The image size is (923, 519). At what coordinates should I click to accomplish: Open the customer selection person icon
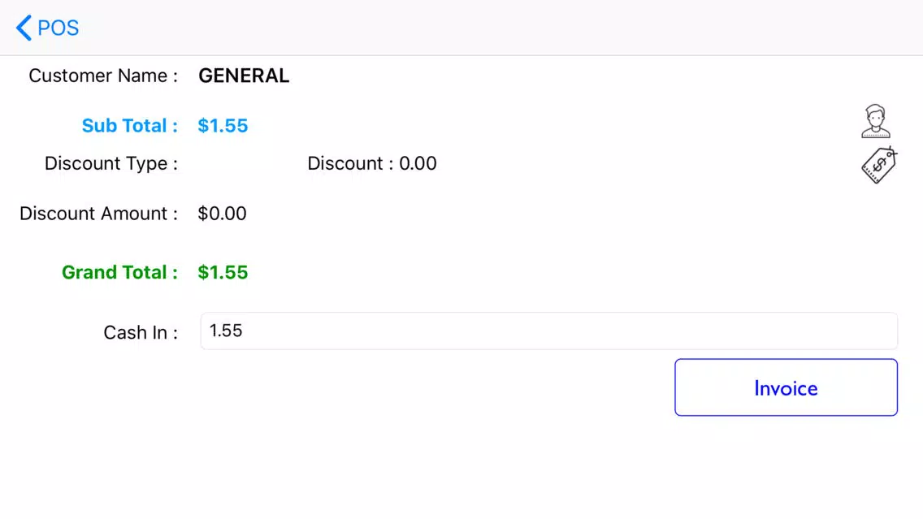875,121
